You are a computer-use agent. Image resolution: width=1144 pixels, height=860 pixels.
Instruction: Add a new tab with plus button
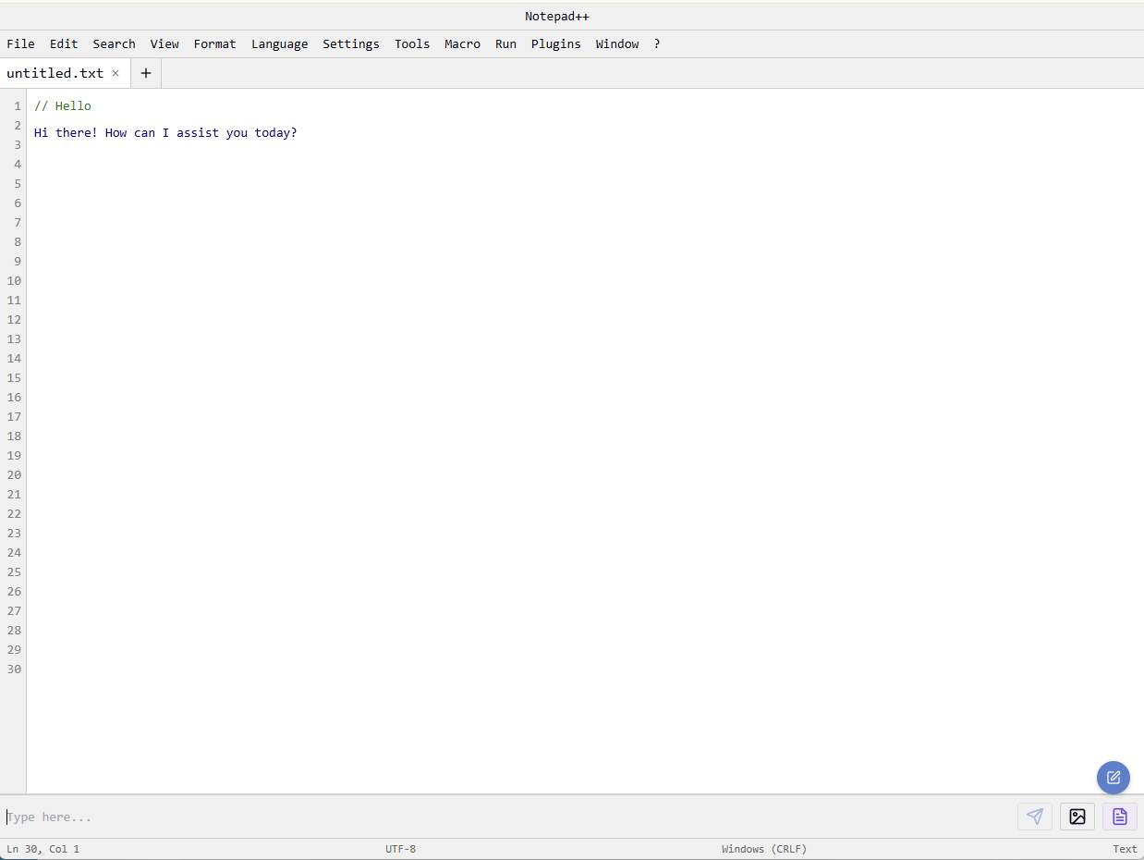point(145,73)
